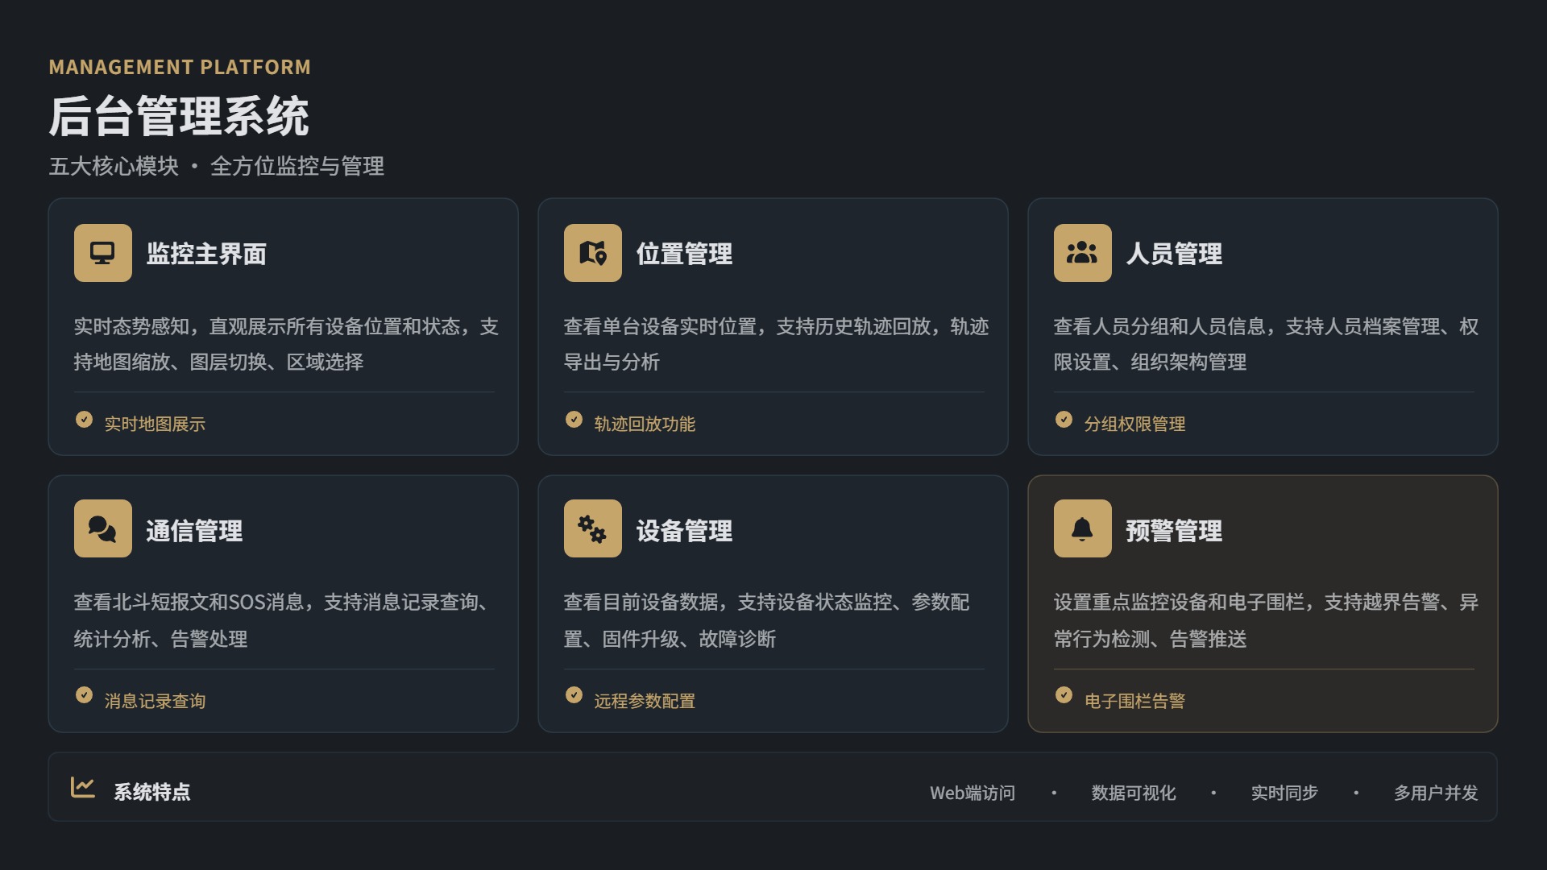Image resolution: width=1547 pixels, height=870 pixels.
Task: Click the 实时同步 feature tag
Action: coord(1284,793)
